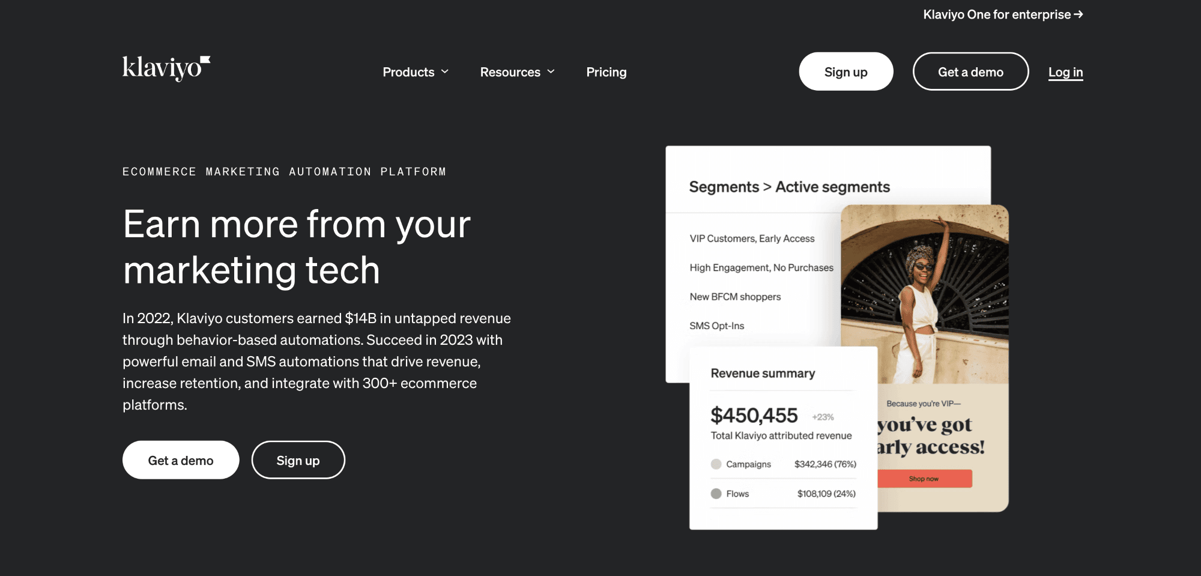Click the header Get a demo button
1201x576 pixels.
970,72
